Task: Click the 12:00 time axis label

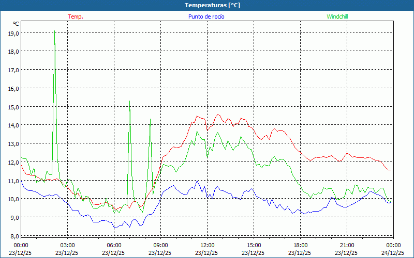Action: [x=207, y=245]
